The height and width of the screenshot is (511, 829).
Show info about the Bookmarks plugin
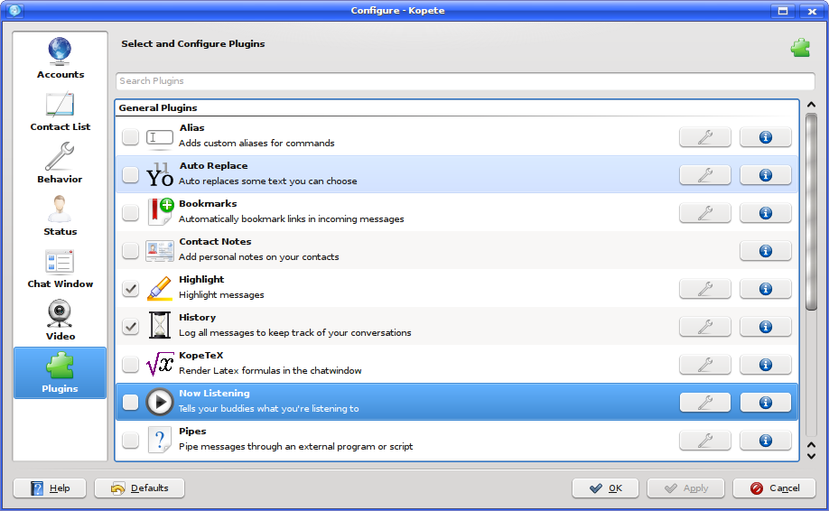[766, 213]
